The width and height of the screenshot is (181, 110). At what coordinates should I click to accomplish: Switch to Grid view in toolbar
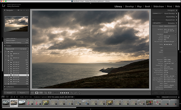32,93
